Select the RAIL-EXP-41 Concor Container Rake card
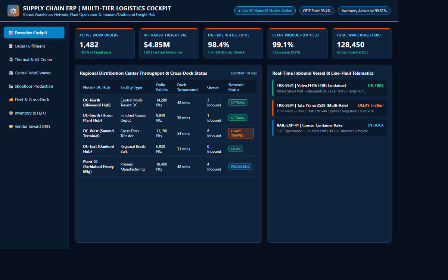 pyautogui.click(x=330, y=128)
